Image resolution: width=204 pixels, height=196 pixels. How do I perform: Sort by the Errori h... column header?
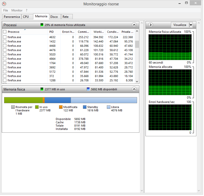pyautogui.click(x=68, y=32)
